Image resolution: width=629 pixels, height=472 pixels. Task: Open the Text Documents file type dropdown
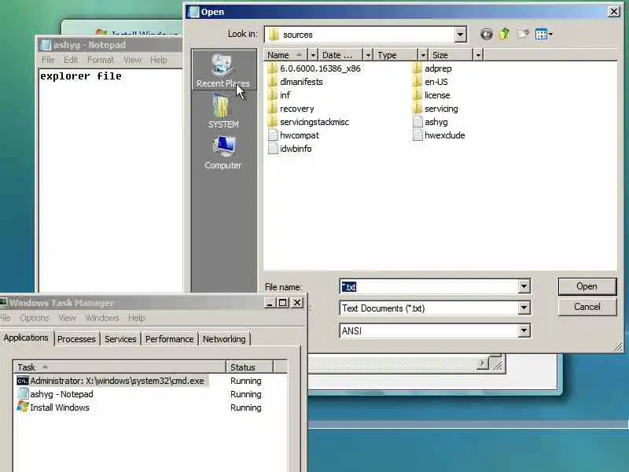[524, 308]
